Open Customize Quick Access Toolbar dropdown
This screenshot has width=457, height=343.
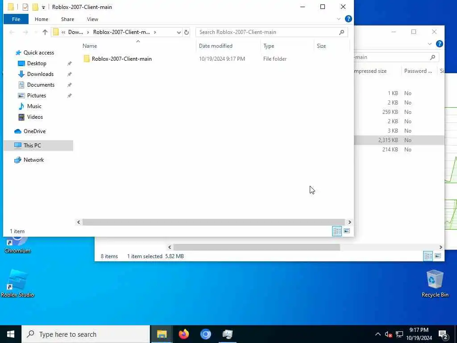(x=43, y=7)
